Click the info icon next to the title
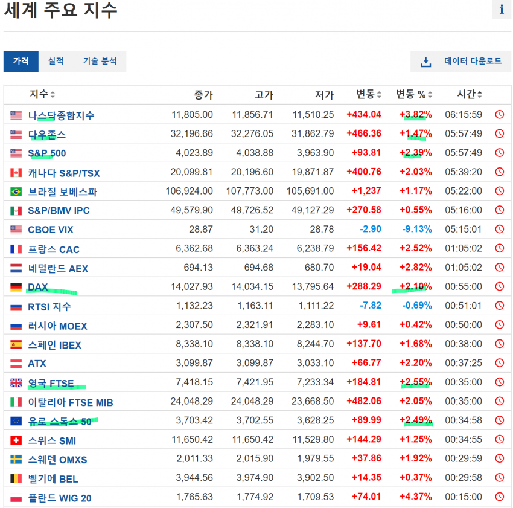The width and height of the screenshot is (513, 508). pyautogui.click(x=502, y=10)
